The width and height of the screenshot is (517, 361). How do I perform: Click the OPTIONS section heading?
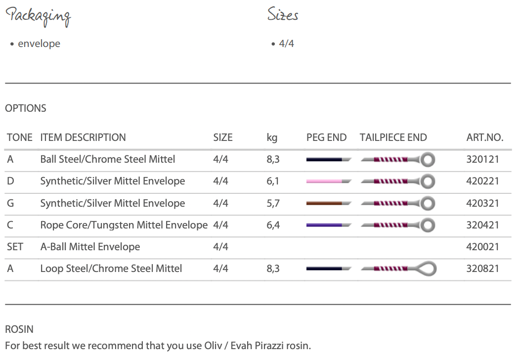click(26, 108)
